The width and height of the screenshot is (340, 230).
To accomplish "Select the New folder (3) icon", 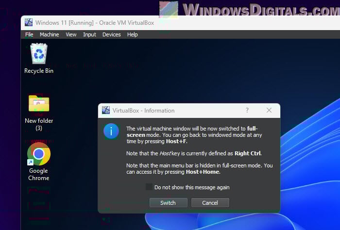I will point(39,103).
